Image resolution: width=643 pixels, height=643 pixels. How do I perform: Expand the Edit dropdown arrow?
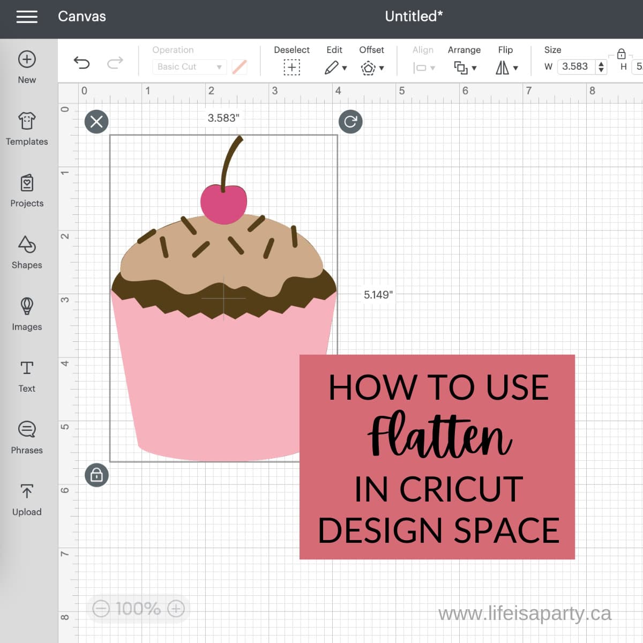(x=345, y=68)
